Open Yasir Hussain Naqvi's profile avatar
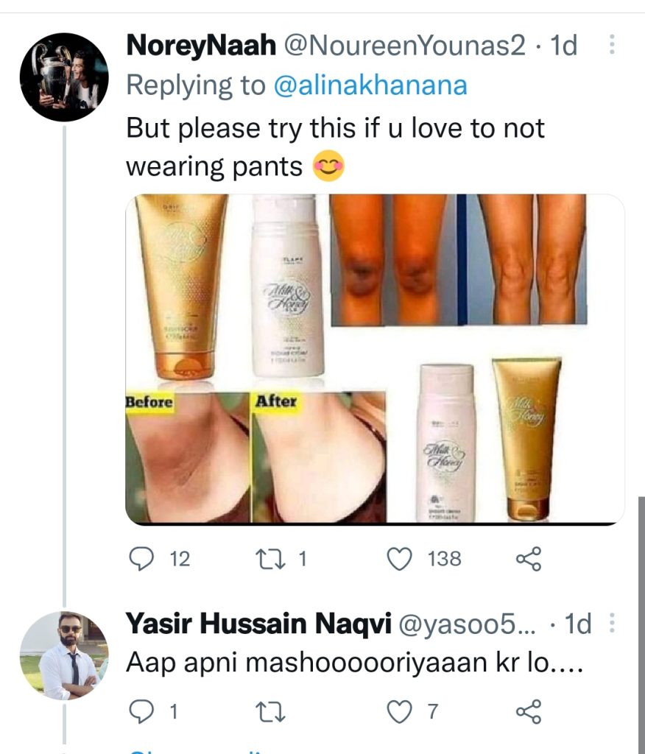 pyautogui.click(x=64, y=655)
